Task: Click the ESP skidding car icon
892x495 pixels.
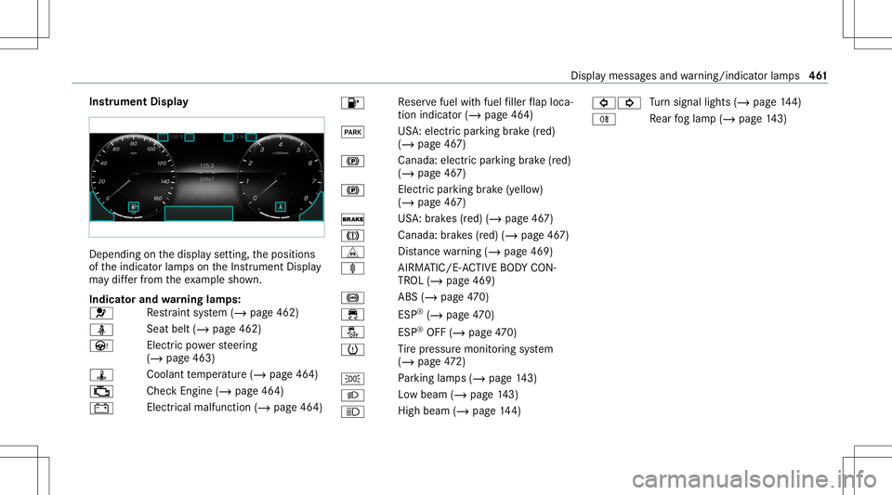Action: click(353, 314)
